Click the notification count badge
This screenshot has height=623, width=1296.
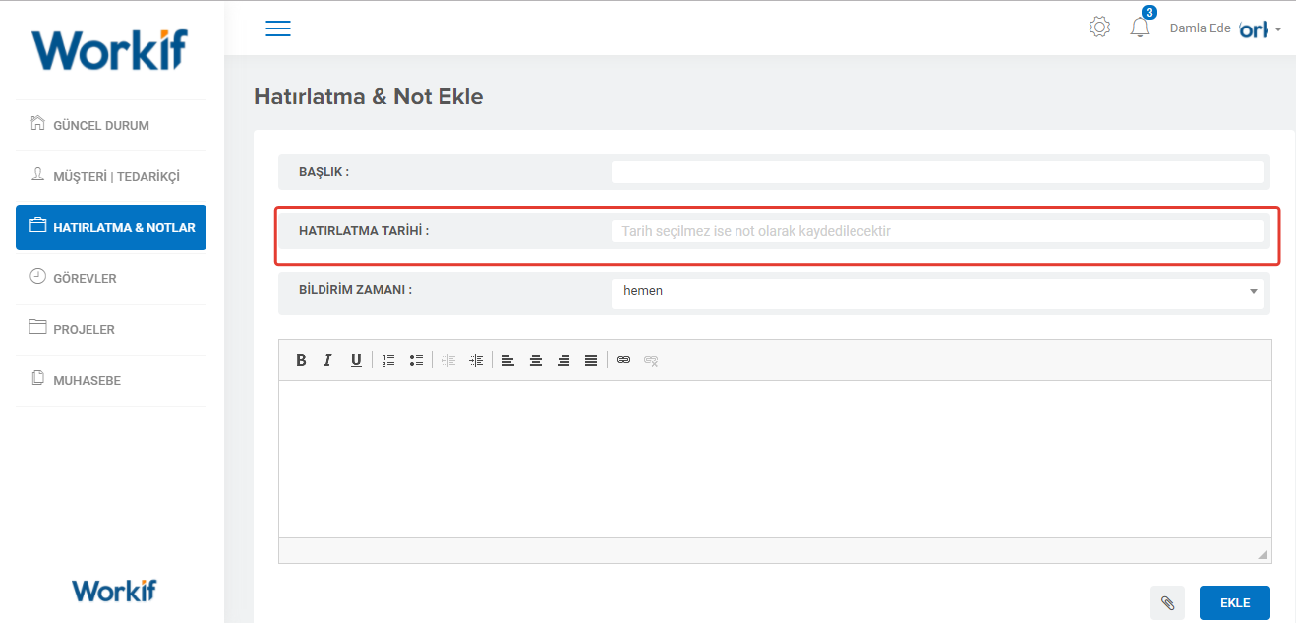[1149, 13]
